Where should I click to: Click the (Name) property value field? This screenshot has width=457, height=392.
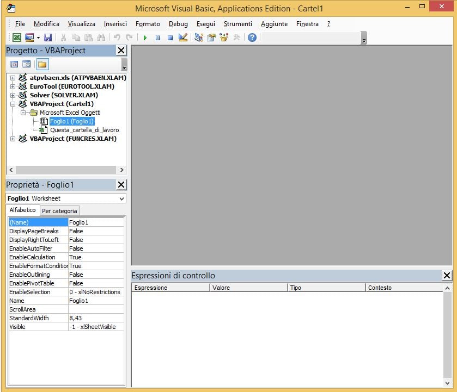tap(96, 222)
